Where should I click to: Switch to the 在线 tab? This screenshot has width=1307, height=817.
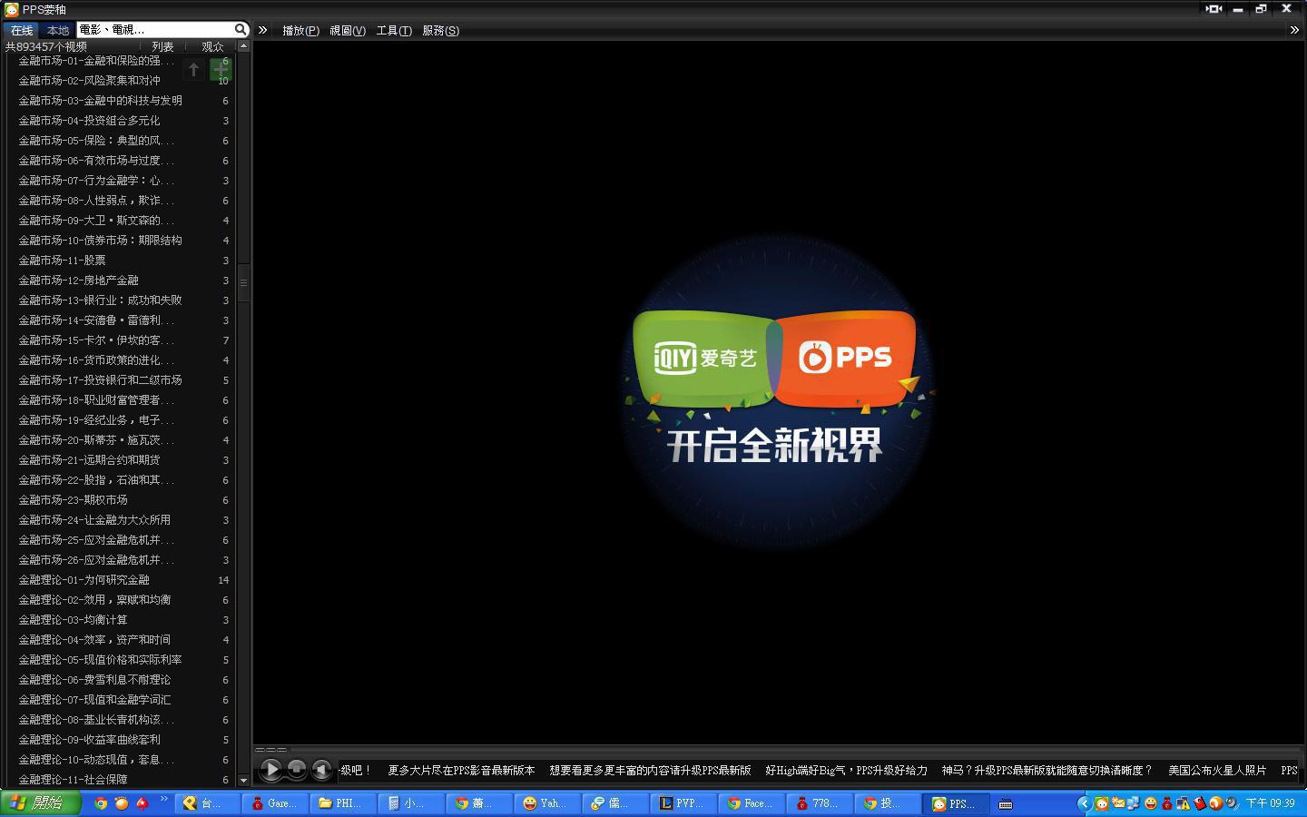tap(22, 30)
